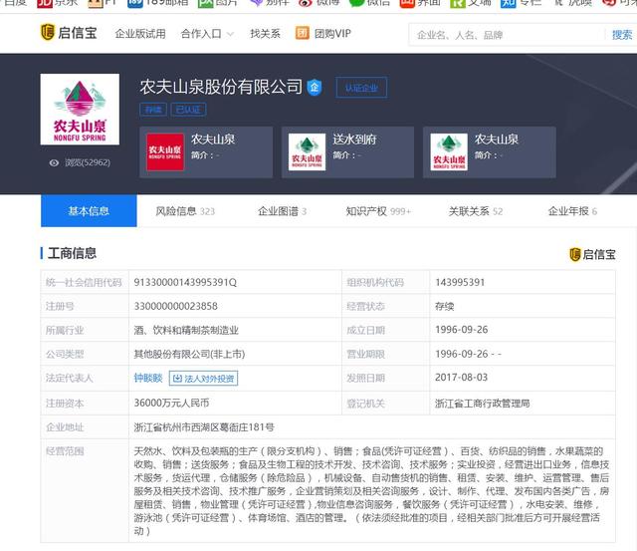Select the 关联关系 tab
Screen dimensions: 637x551
tap(475, 211)
